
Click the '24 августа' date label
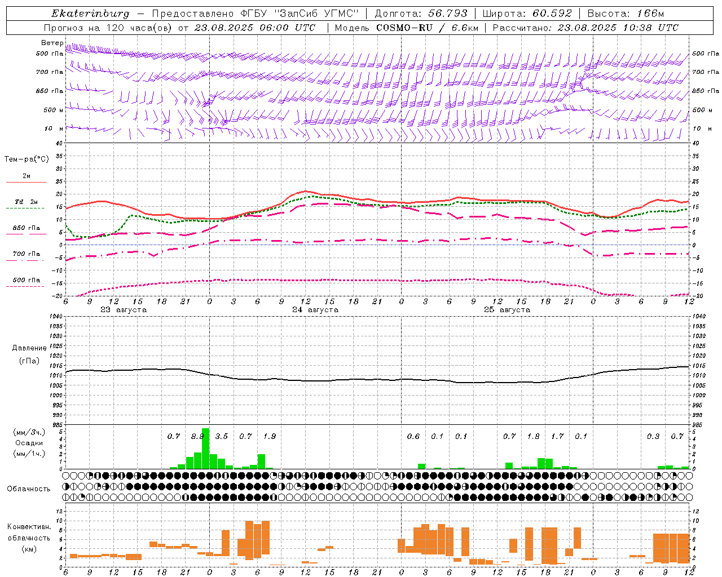(315, 310)
